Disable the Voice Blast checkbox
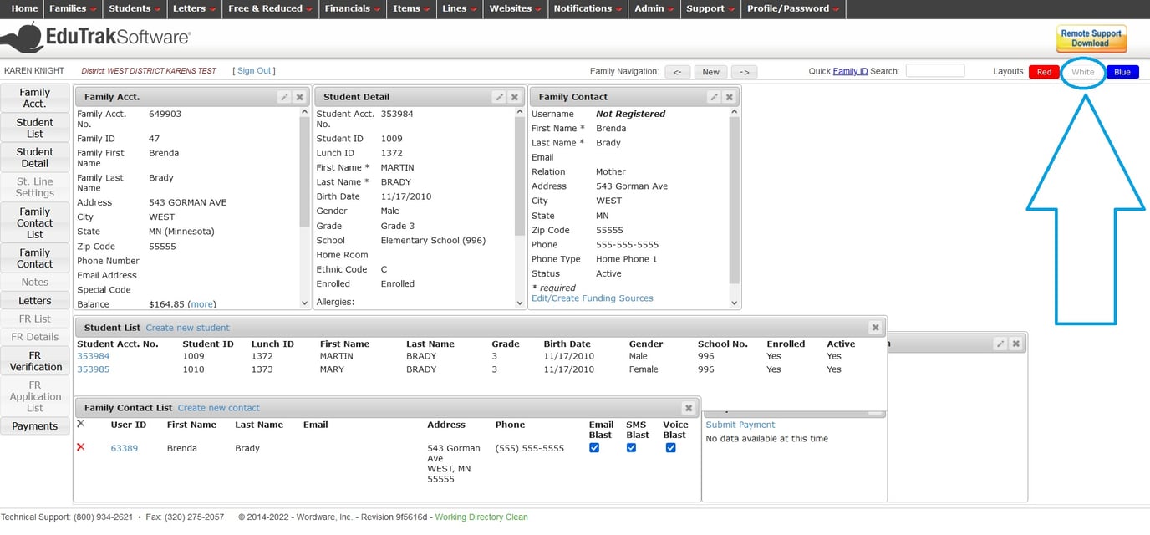This screenshot has height=535, width=1150. (670, 448)
